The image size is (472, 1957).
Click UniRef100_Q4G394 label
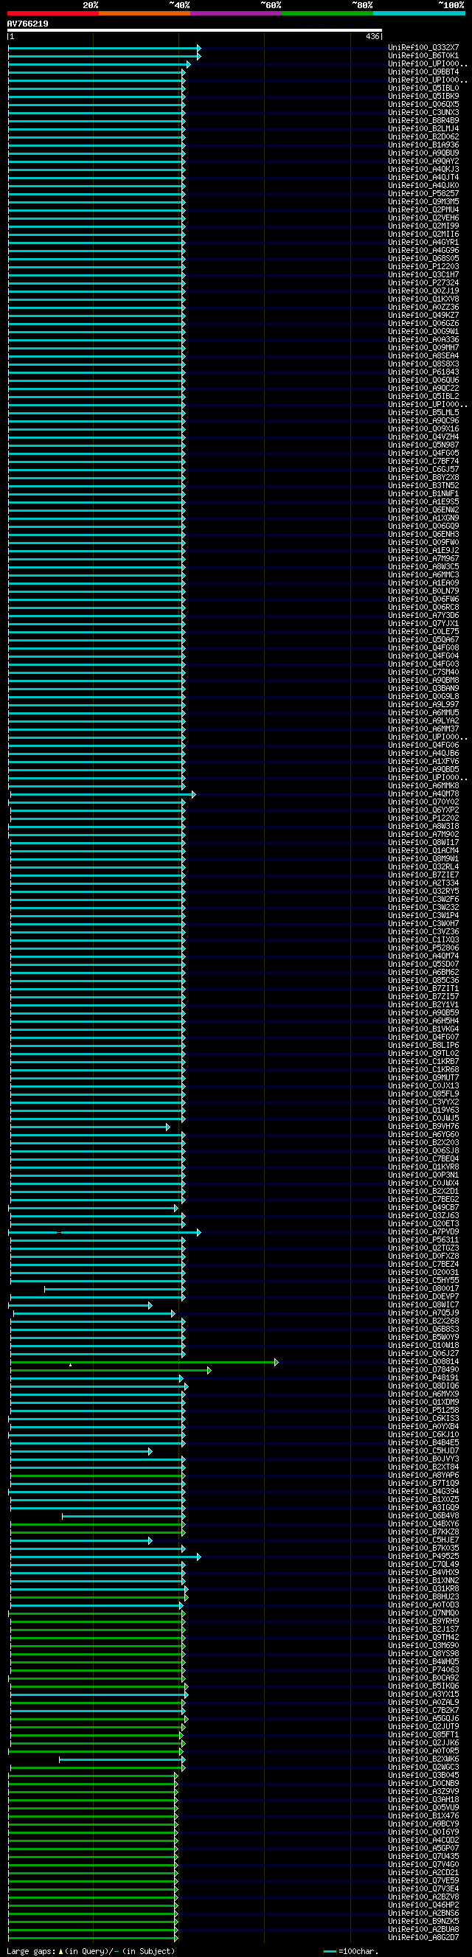coord(423,1491)
